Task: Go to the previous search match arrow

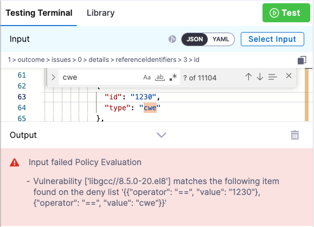Action: tap(248, 77)
